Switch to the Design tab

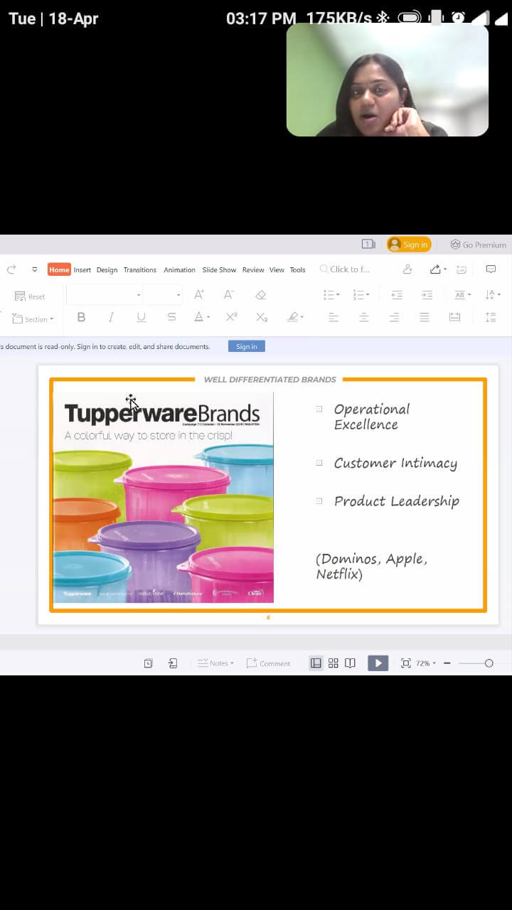(107, 269)
